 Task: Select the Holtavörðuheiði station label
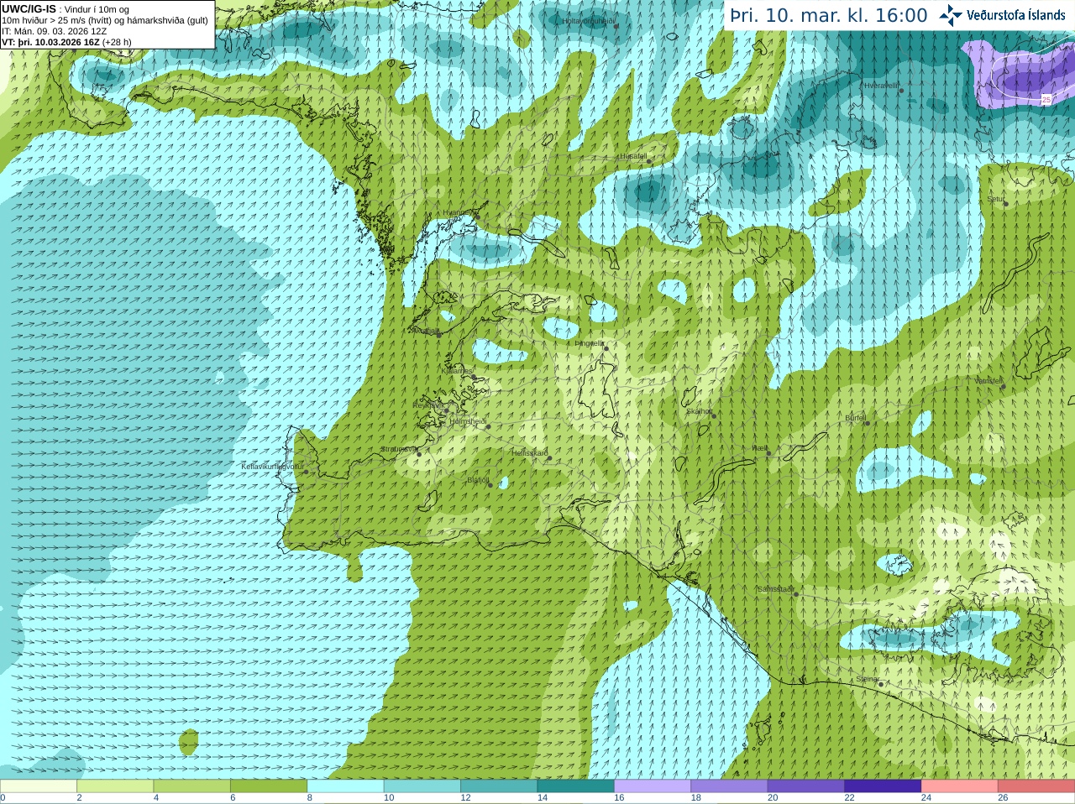[x=589, y=21]
